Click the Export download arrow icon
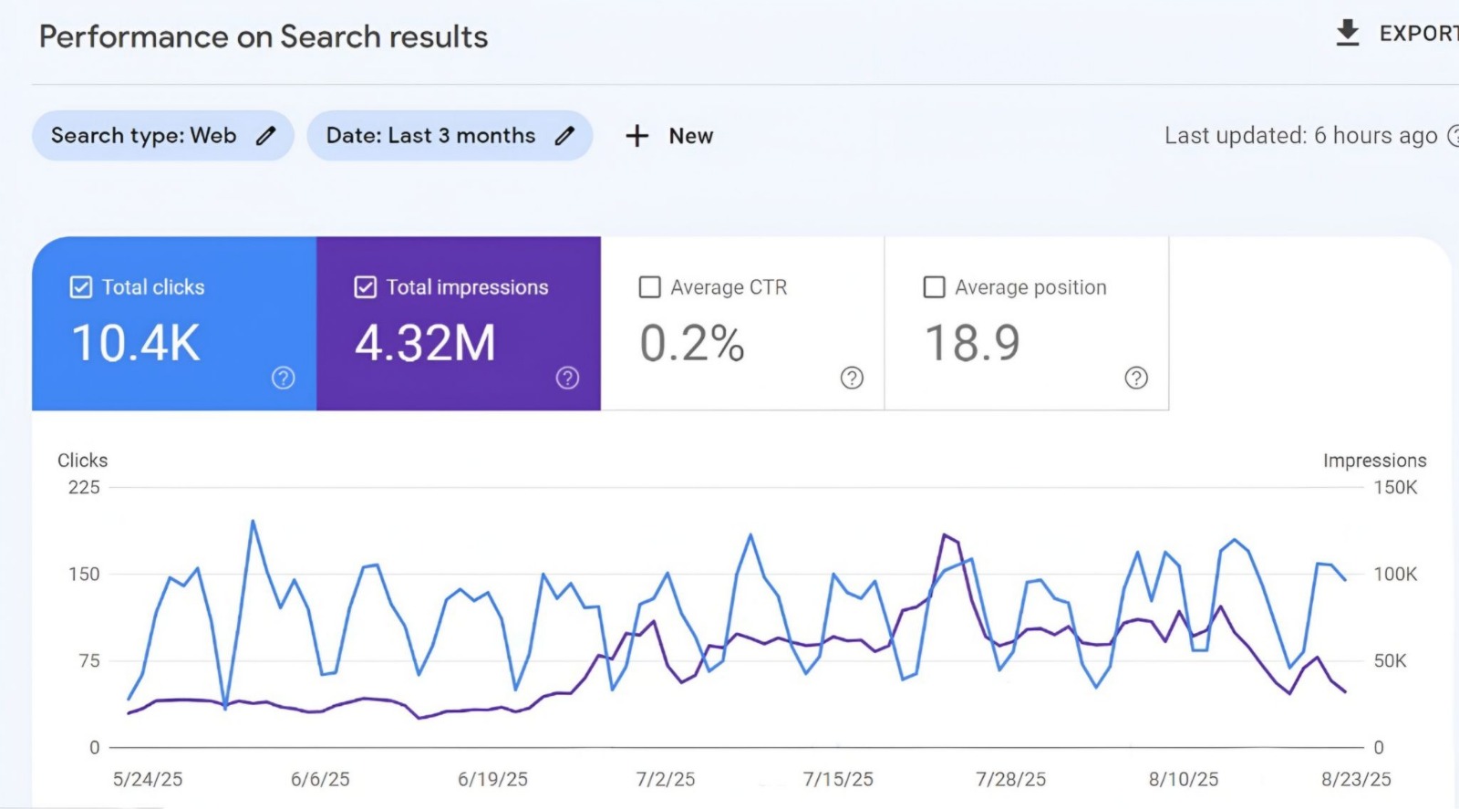 [x=1347, y=33]
